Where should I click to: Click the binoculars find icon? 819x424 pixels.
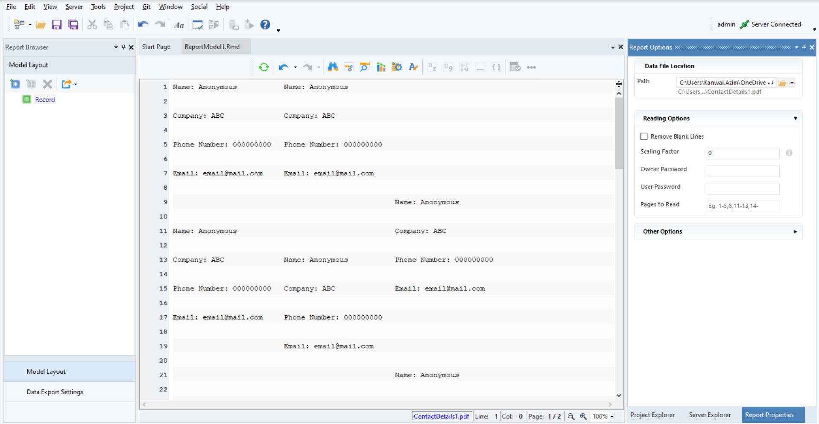[x=333, y=67]
